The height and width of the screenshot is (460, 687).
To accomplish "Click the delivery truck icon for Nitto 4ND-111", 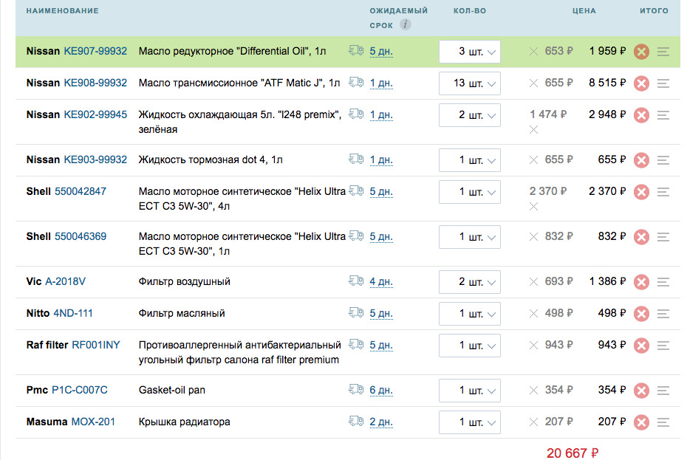I will pos(356,313).
